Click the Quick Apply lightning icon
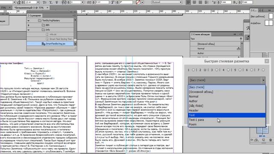 coord(241,38)
